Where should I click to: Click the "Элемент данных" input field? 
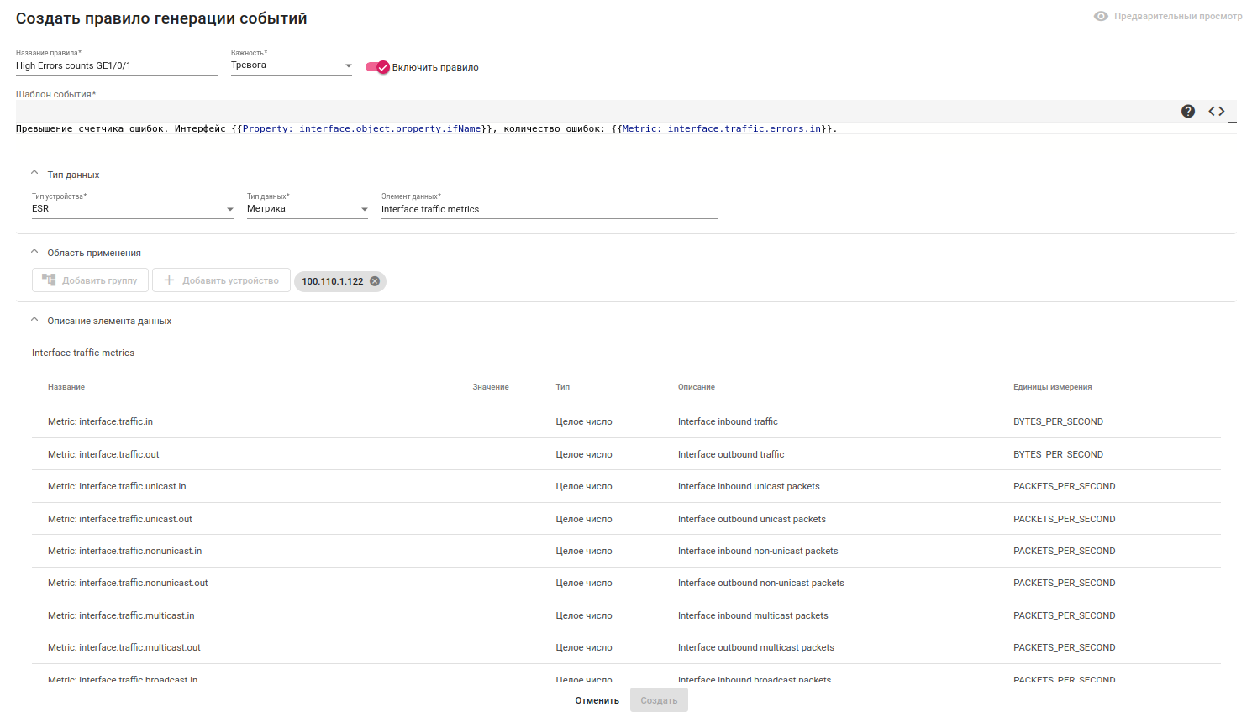(x=549, y=210)
